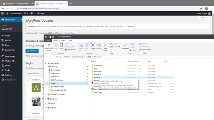Open the Easy access dropdown
The height and width of the screenshot is (120, 214).
point(114,47)
